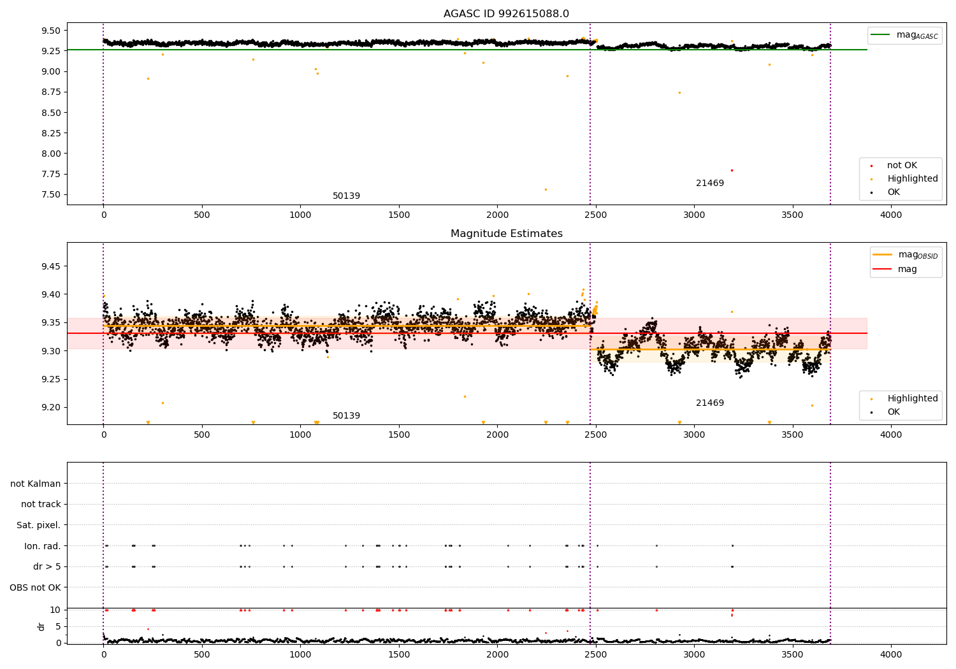Click the '8.75' y-tick of the top plot

click(50, 92)
